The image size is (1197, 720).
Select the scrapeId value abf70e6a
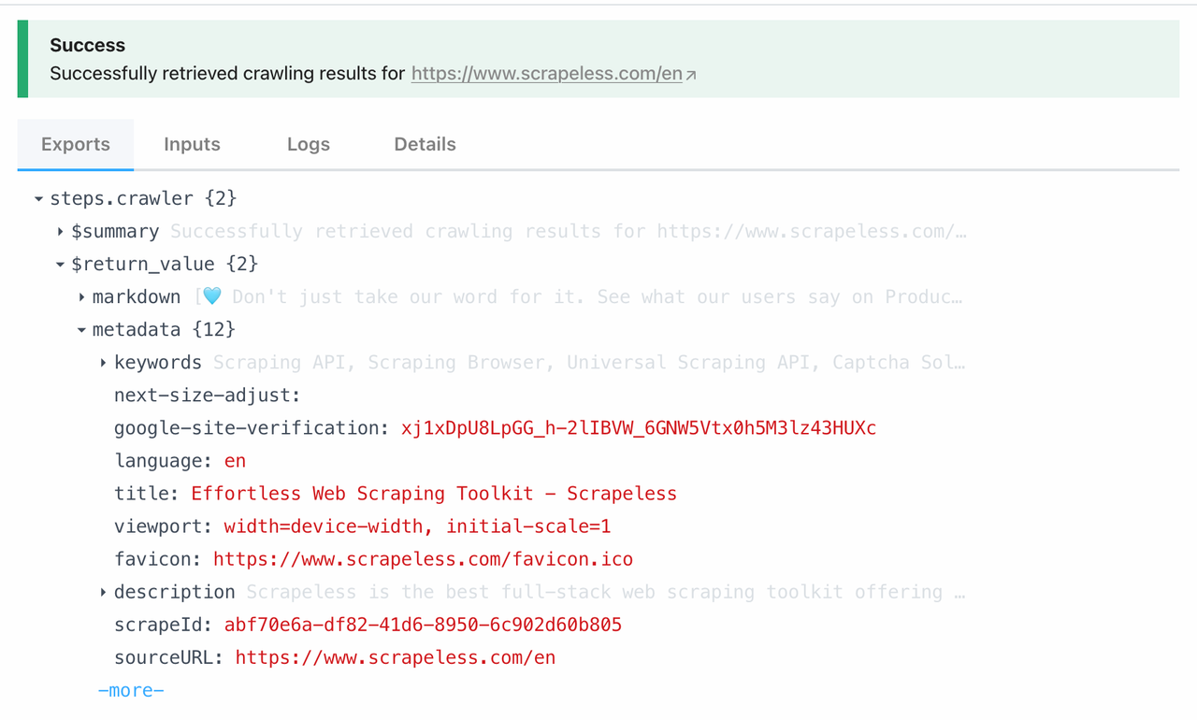(x=423, y=625)
